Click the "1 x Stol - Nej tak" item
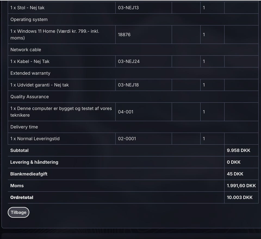This screenshot has width=261, height=239. [x=27, y=8]
